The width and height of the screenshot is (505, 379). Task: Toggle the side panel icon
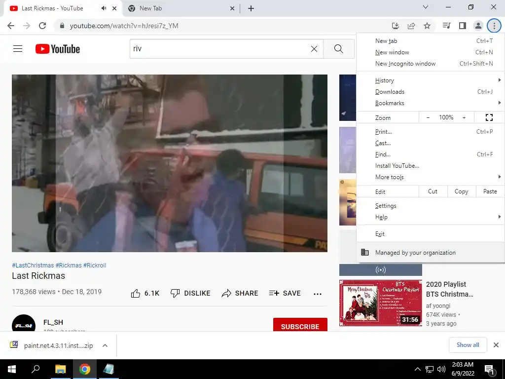(463, 26)
